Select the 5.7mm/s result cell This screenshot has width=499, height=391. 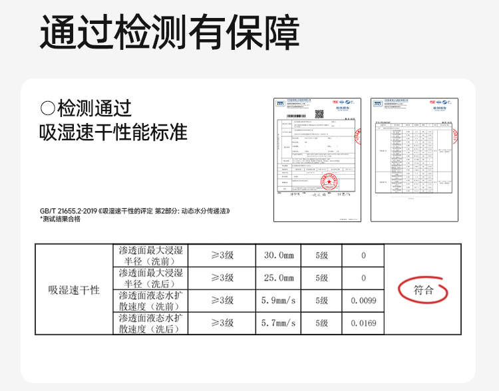(x=279, y=323)
